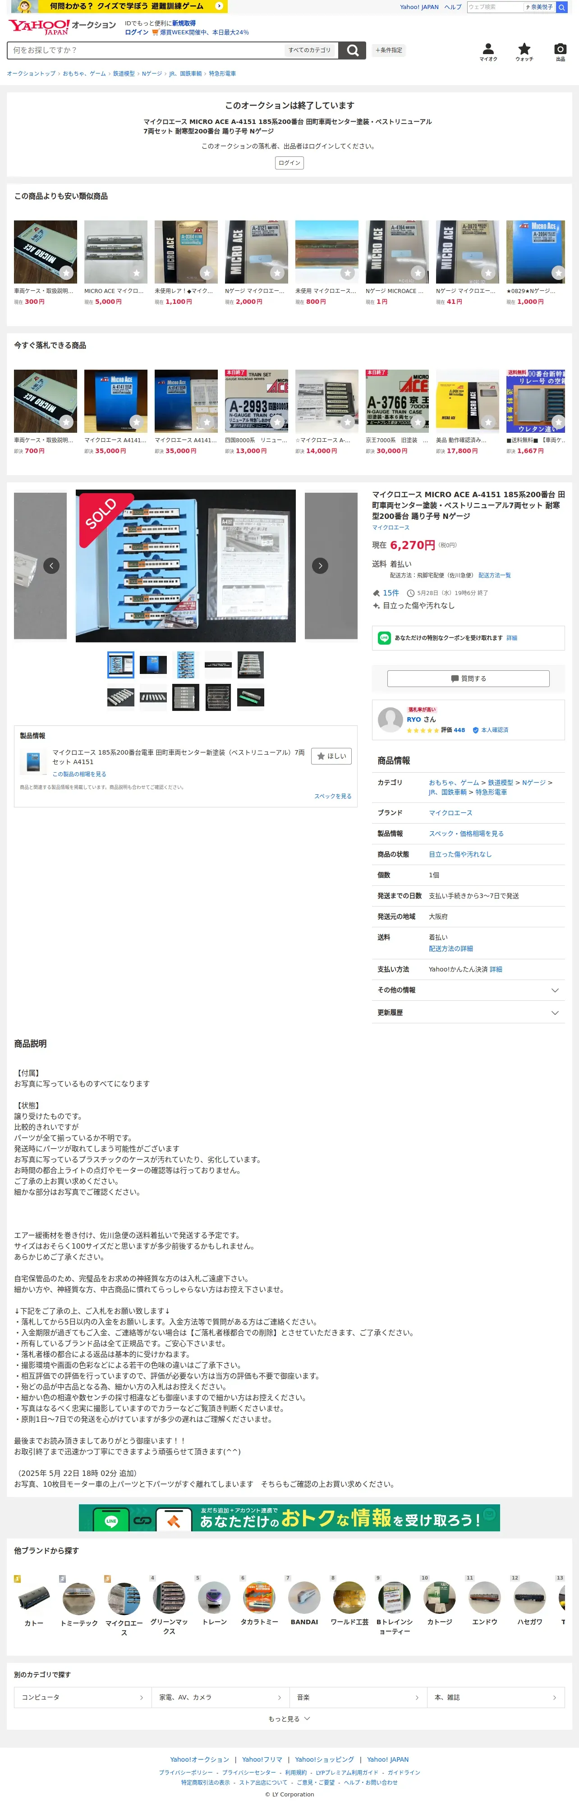Image resolution: width=579 pixels, height=1805 pixels.
Task: Toggle watch star on 2,000円 item
Action: pyautogui.click(x=277, y=273)
